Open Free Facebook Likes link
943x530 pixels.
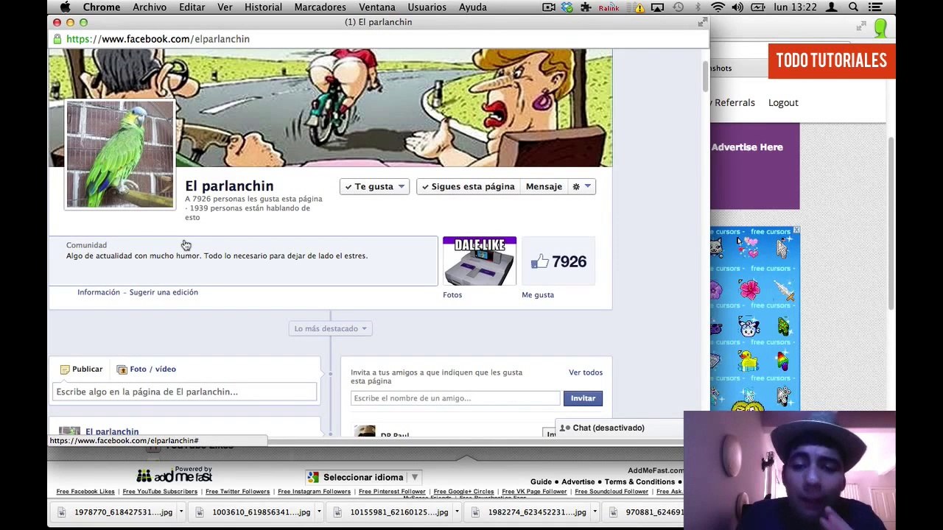[x=85, y=492]
